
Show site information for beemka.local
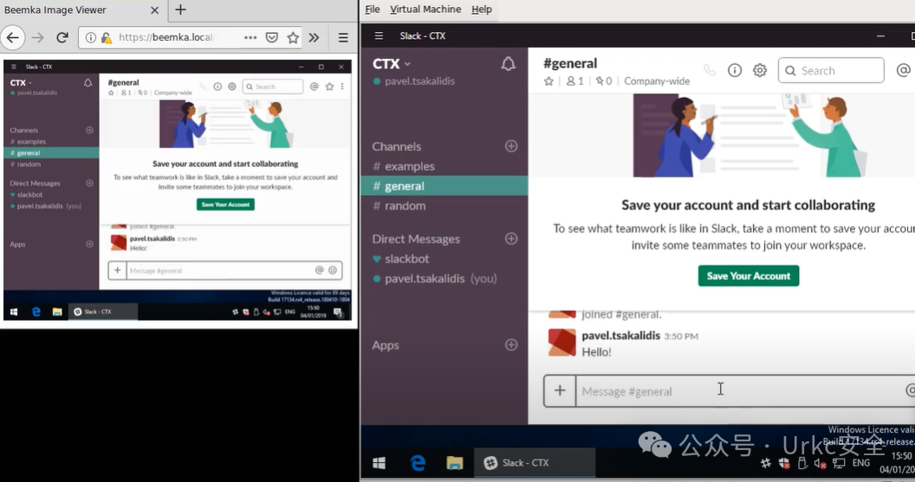coord(90,37)
